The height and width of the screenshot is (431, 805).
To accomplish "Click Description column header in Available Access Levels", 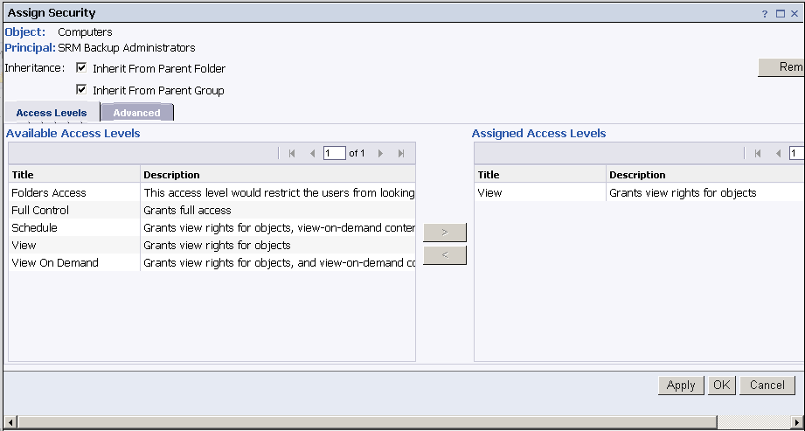I will [x=278, y=175].
